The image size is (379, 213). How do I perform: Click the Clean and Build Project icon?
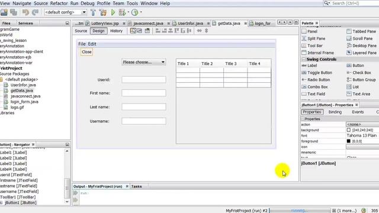103,12
